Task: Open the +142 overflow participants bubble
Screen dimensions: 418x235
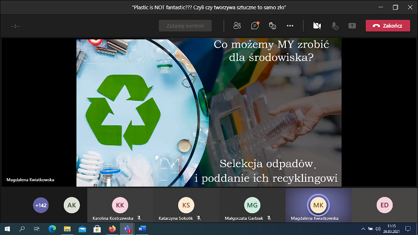Action: (41, 205)
